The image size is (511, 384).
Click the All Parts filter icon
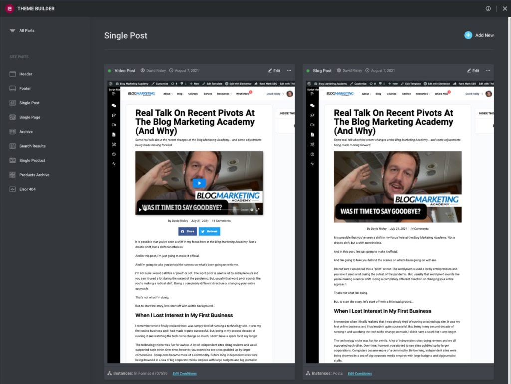pos(12,30)
